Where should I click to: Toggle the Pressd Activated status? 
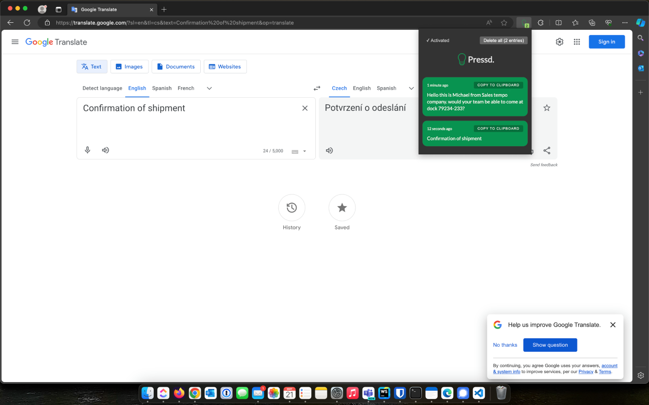(438, 40)
